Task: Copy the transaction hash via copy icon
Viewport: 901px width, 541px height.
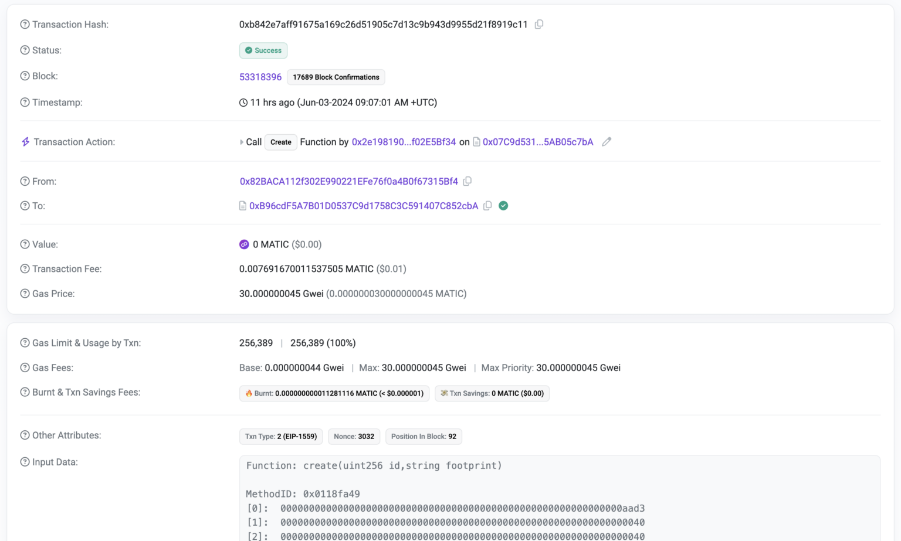Action: pyautogui.click(x=539, y=24)
